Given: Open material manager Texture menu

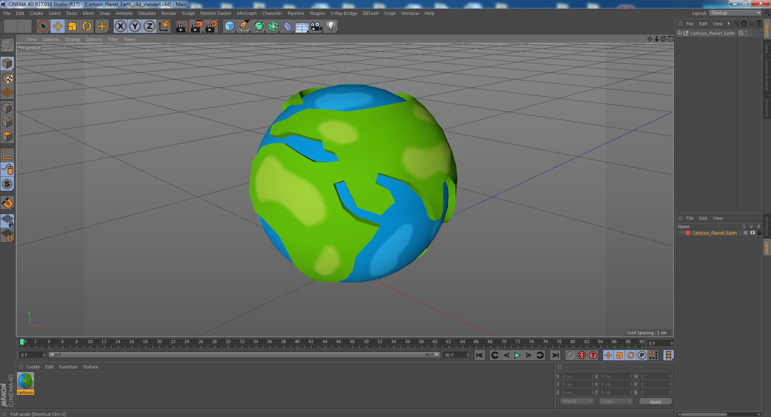Looking at the screenshot, I should coord(90,367).
